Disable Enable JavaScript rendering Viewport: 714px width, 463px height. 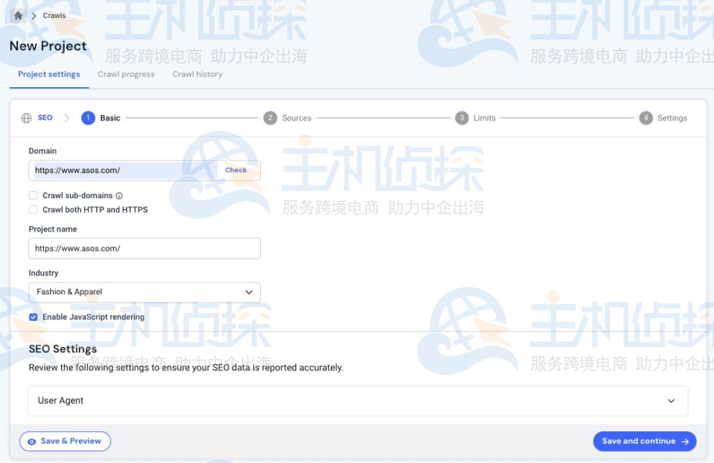[x=33, y=317]
